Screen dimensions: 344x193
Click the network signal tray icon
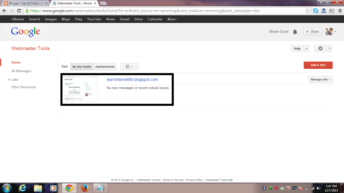[x=313, y=188]
